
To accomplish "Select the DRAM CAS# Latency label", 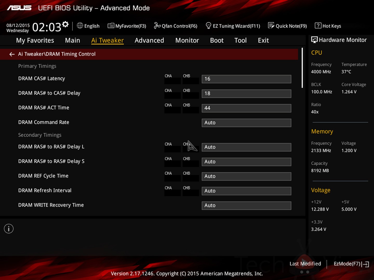I will (42, 79).
